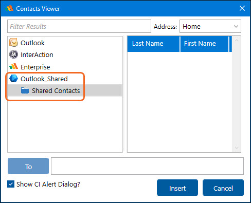The height and width of the screenshot is (203, 251).
Task: Click the Enterprise colored bars icon
Action: click(13, 66)
